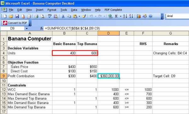Click the Convert to PDF button

(15, 23)
